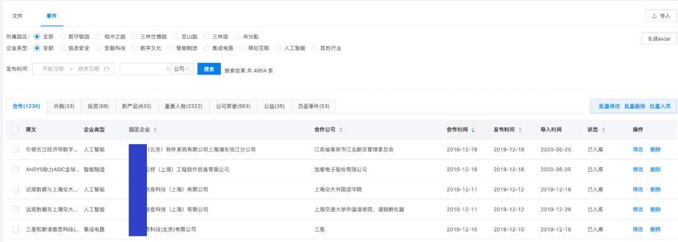
Task: Tick the select-all checkbox in table header
Action: (x=16, y=130)
